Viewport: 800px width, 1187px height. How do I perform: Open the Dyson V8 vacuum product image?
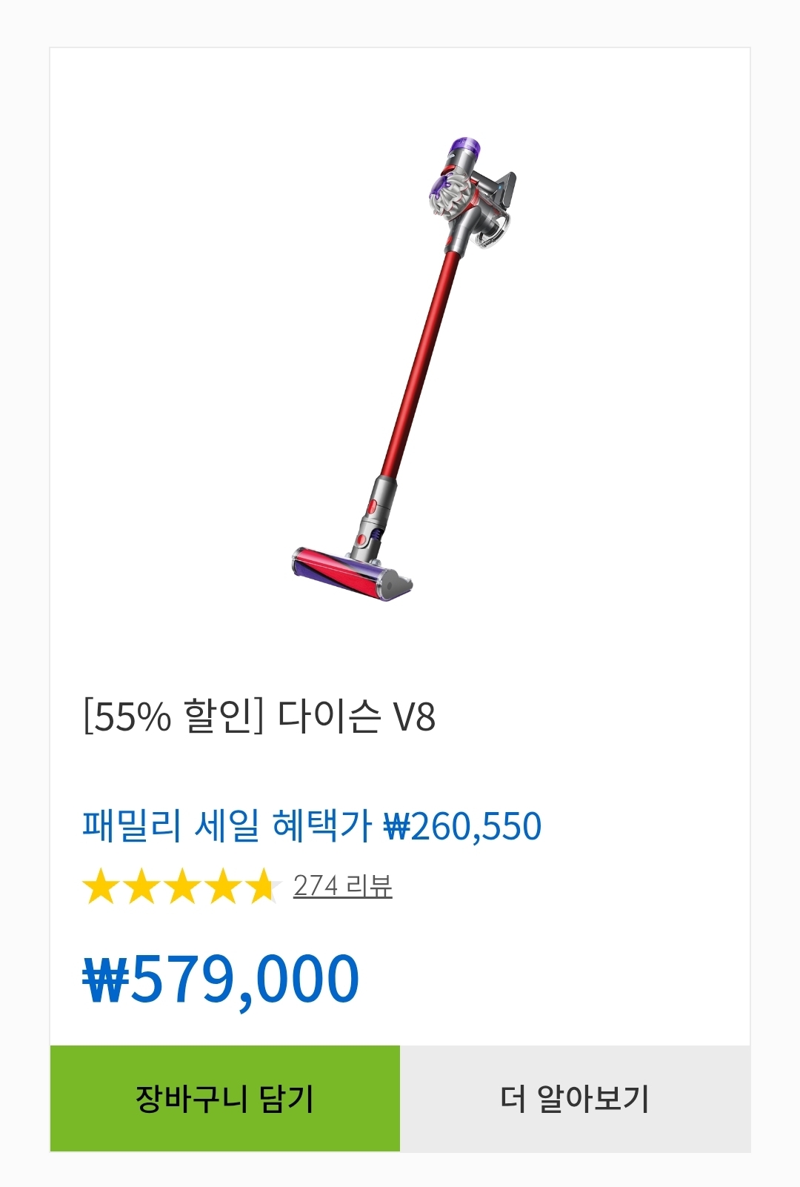coord(404,368)
